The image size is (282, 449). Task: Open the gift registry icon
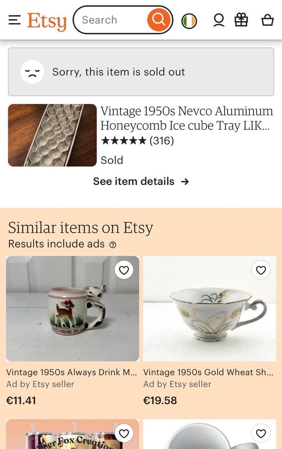(241, 20)
